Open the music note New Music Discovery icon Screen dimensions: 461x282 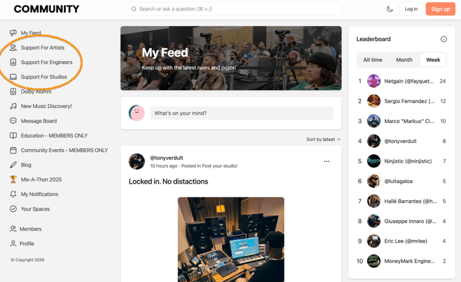13,106
